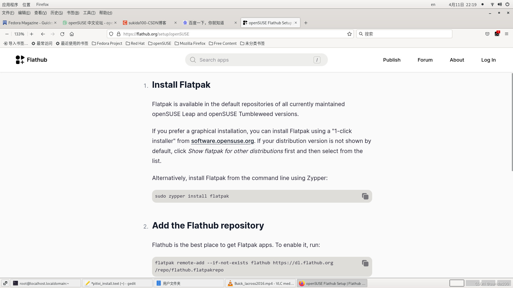Open the Firefox hamburger menu
This screenshot has height=288, width=513.
(x=507, y=34)
